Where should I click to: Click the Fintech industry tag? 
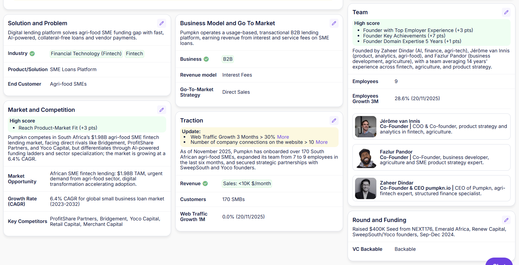click(x=134, y=54)
